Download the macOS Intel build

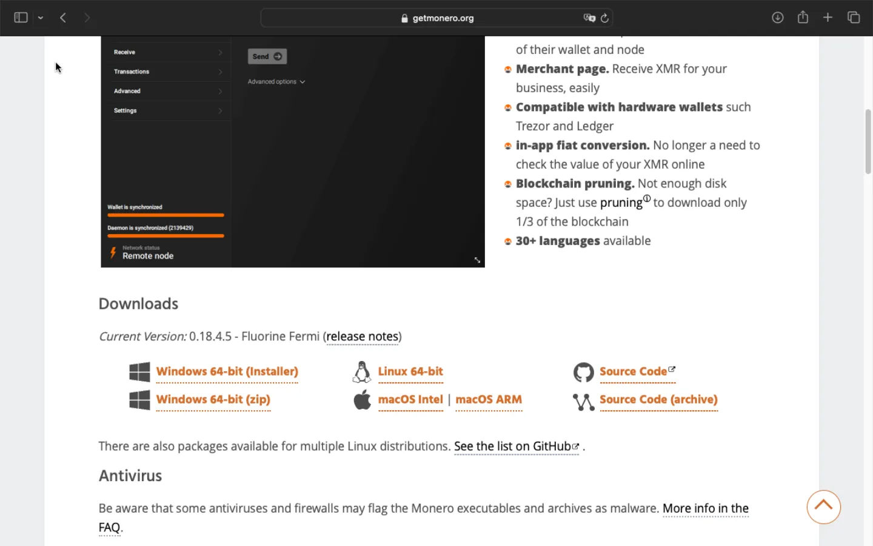click(x=410, y=399)
